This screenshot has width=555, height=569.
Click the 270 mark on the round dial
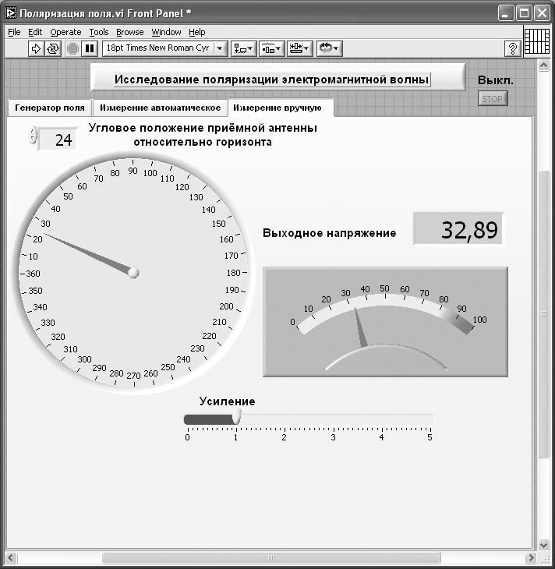tap(133, 376)
